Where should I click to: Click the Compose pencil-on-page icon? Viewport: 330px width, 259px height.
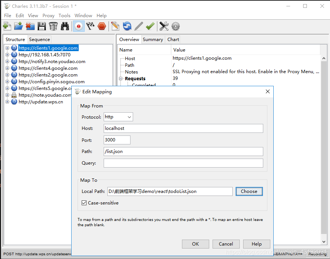(115, 26)
